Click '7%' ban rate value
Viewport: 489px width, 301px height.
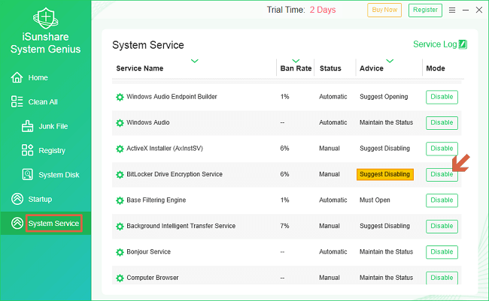pyautogui.click(x=284, y=226)
